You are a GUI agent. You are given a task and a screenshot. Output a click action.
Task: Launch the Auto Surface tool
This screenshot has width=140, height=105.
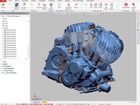[106, 6]
